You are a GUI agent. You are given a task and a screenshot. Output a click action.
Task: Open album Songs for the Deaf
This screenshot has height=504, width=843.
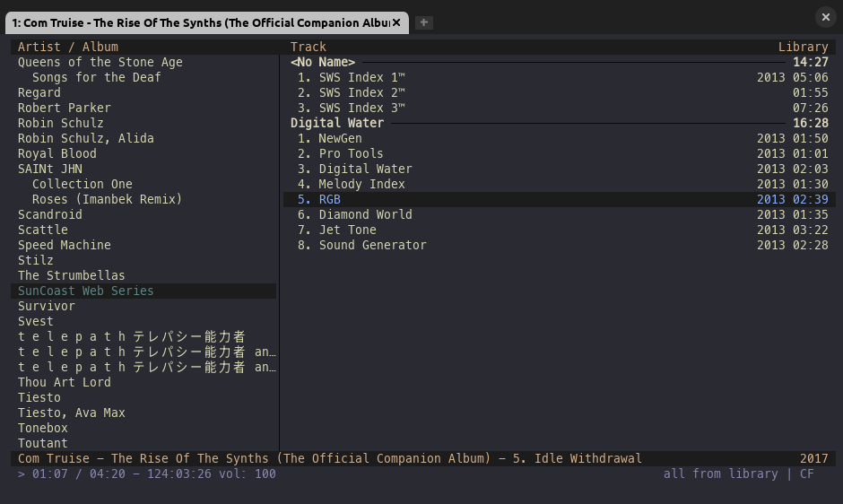point(96,77)
